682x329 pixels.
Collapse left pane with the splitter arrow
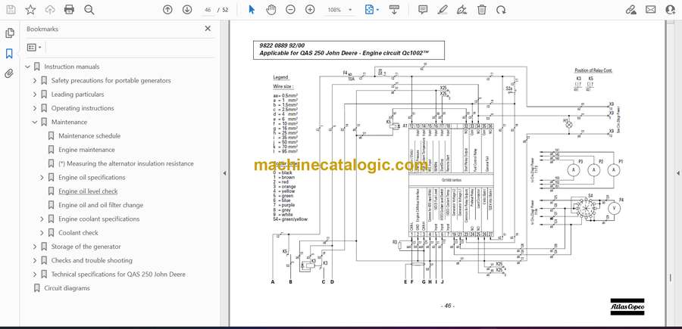(x=224, y=173)
